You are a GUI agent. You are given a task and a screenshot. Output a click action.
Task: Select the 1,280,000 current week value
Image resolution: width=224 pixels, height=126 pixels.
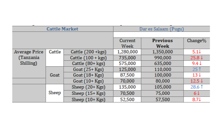pyautogui.click(x=127, y=52)
